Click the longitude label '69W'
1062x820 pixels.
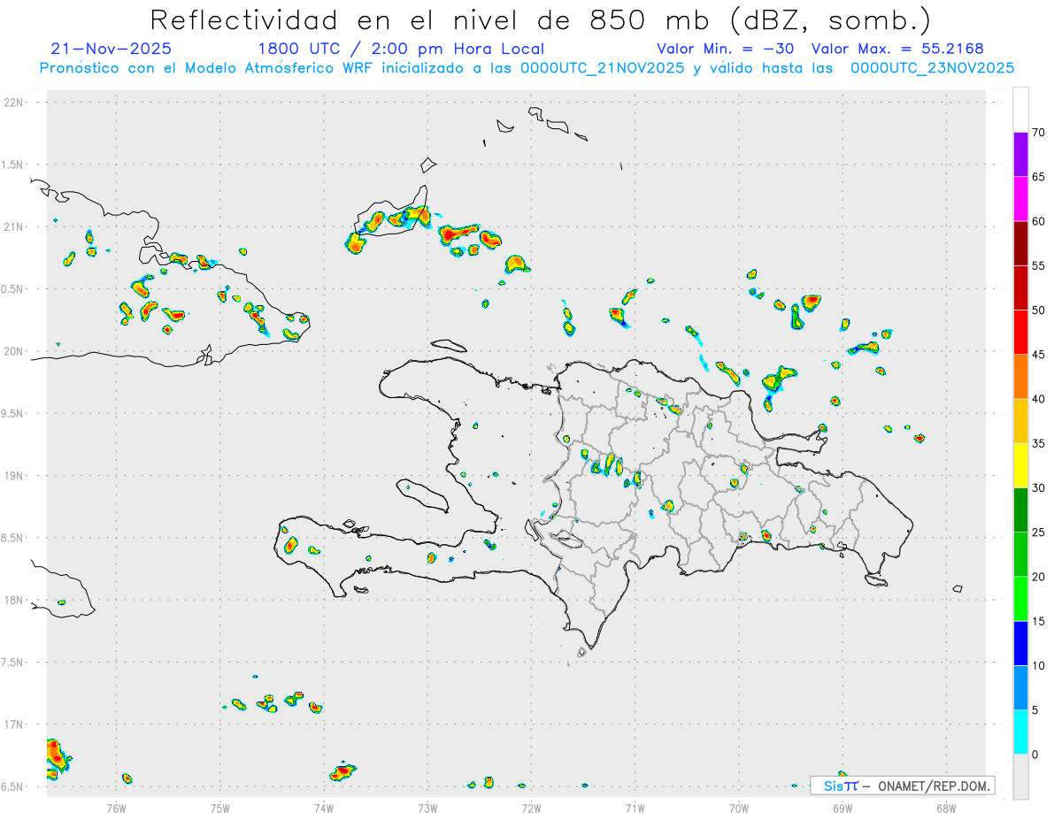click(x=843, y=808)
